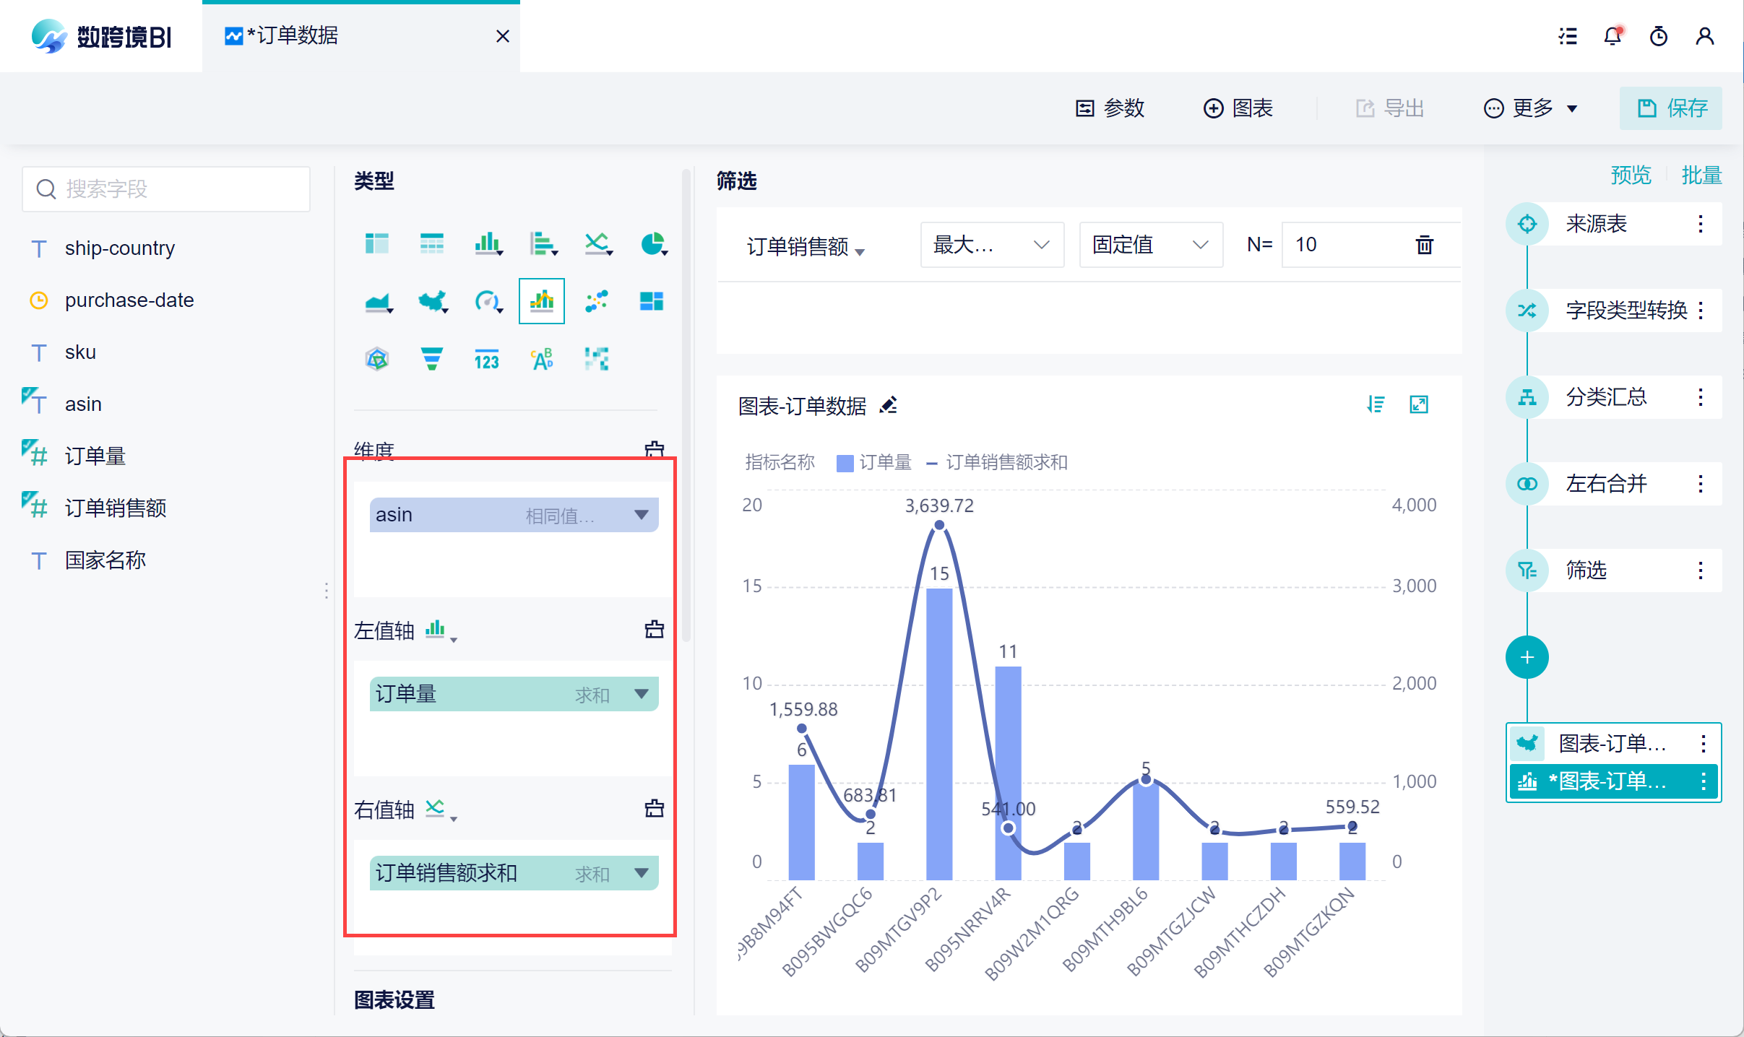Click the radar chart type icon
This screenshot has width=1744, height=1037.
click(377, 359)
